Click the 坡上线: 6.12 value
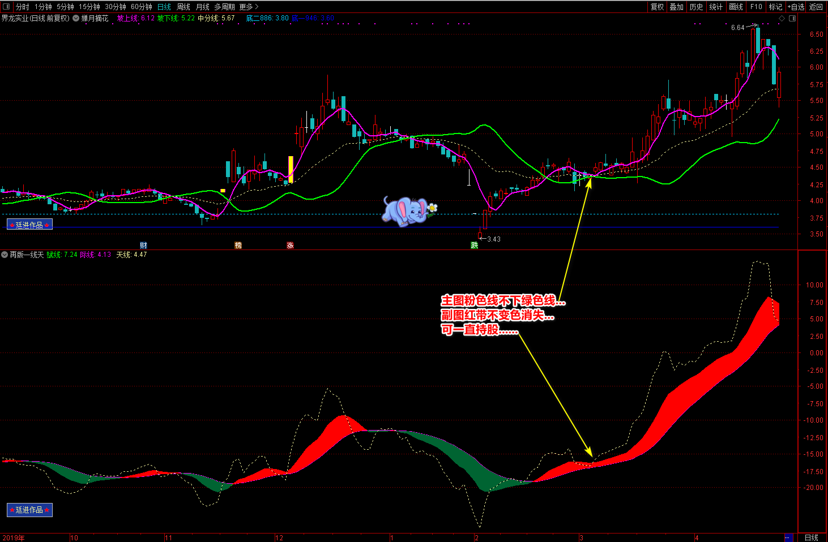Viewport: 828px width, 542px height. (136, 18)
